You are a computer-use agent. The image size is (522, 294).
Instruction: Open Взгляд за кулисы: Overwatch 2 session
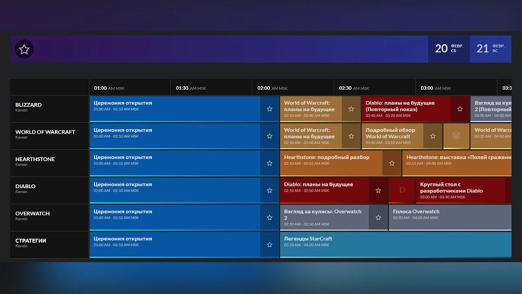tap(325, 217)
